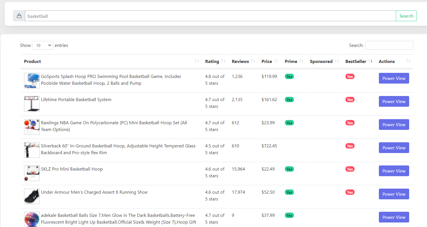Image resolution: width=427 pixels, height=227 pixels.
Task: Select the Silverback 60" In-Ground Hoop title
Action: (x=118, y=149)
